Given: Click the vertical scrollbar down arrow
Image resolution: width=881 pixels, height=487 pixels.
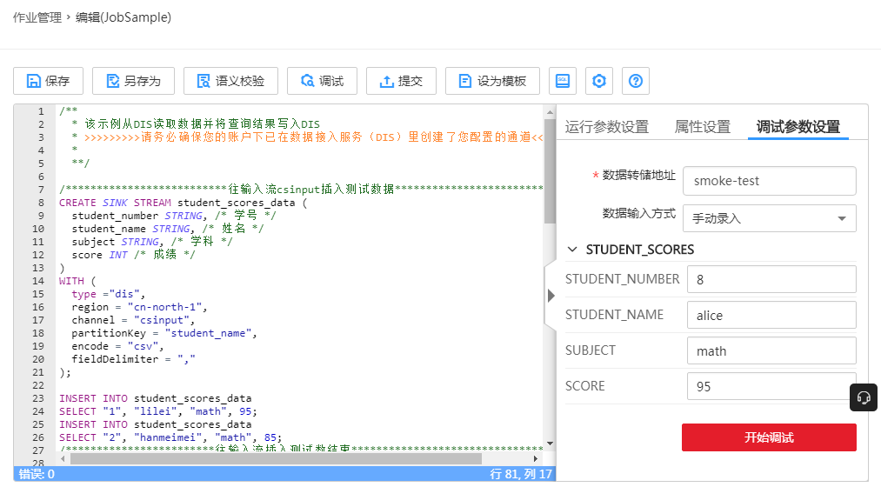Looking at the screenshot, I should 550,444.
